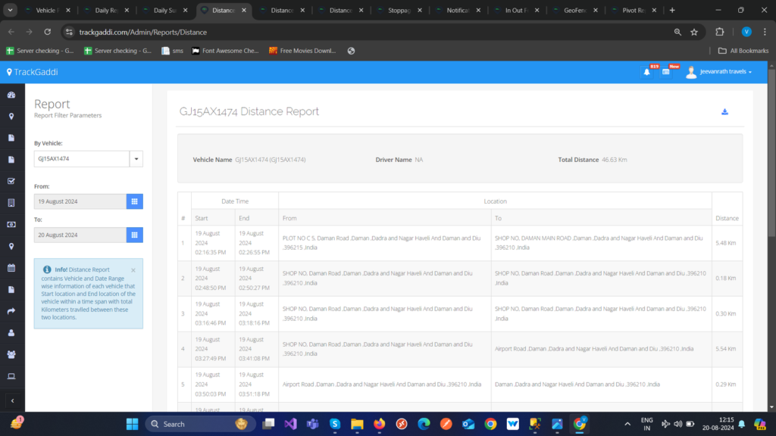Viewport: 776px width, 436px height.
Task: Open the Windows Start menu
Action: (132, 424)
